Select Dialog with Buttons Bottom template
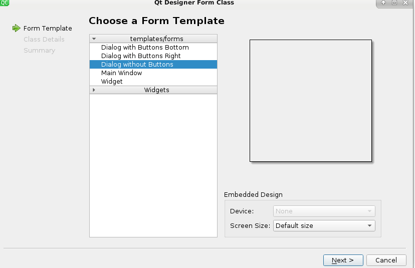This screenshot has width=415, height=268. click(153, 48)
